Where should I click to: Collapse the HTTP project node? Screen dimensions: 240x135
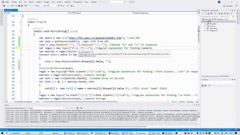(x=203, y=22)
